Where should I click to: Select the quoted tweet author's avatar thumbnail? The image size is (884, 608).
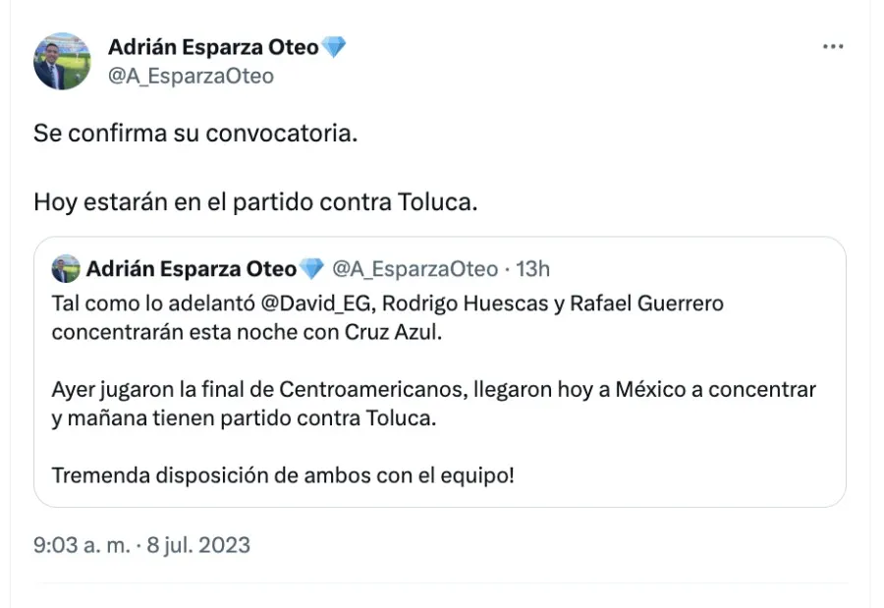click(66, 267)
